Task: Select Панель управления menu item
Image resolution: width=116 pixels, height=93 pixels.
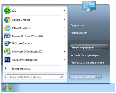Action: click(x=89, y=48)
